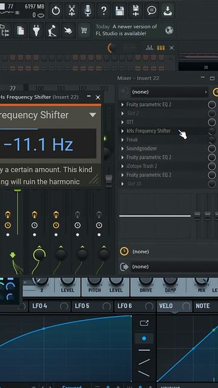Expand Fruity parametric EQ 2 first slot
Image resolution: width=218 pixels, height=388 pixels.
coord(122,105)
